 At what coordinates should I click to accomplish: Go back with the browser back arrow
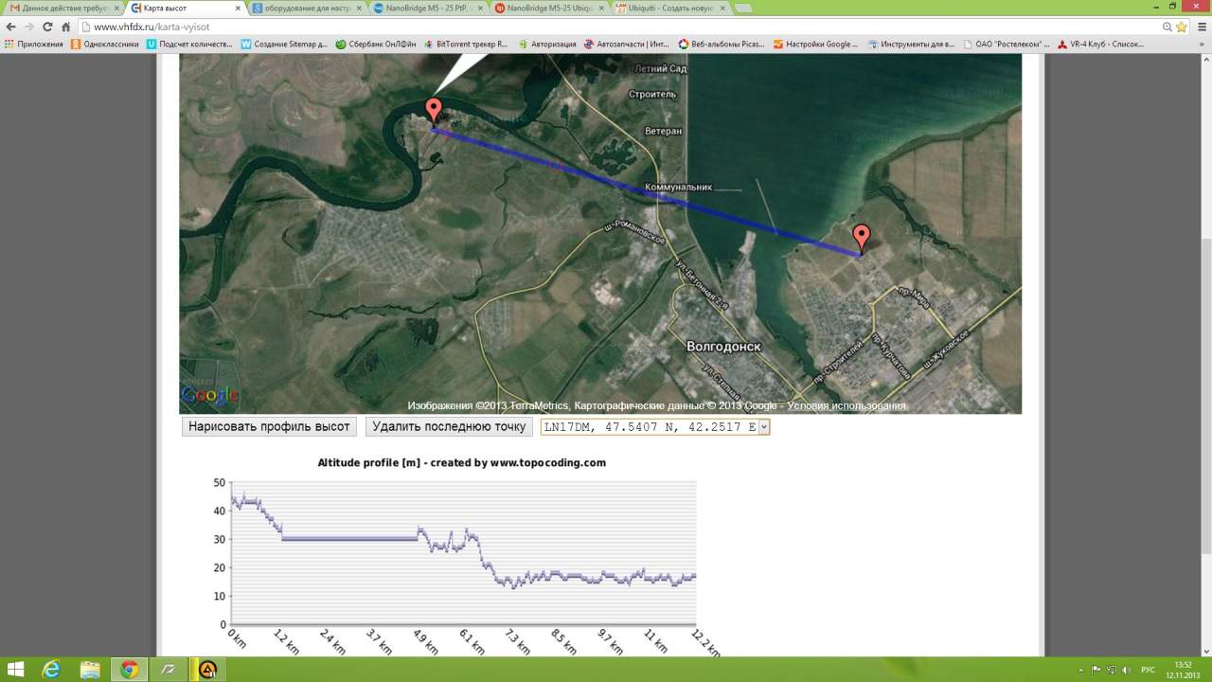10,27
